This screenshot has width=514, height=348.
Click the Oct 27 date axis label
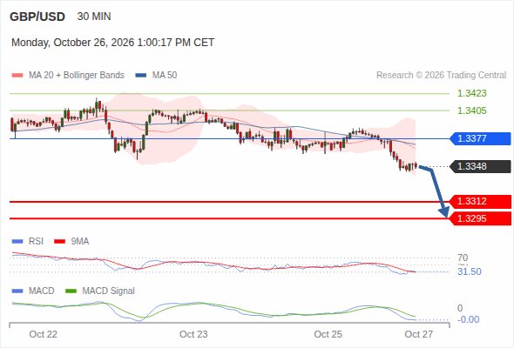pyautogui.click(x=419, y=334)
